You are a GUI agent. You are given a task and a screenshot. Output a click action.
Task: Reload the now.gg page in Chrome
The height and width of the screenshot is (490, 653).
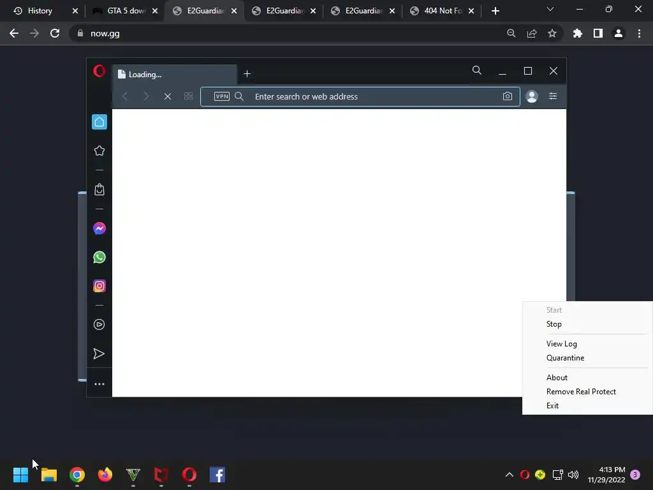pyautogui.click(x=55, y=33)
